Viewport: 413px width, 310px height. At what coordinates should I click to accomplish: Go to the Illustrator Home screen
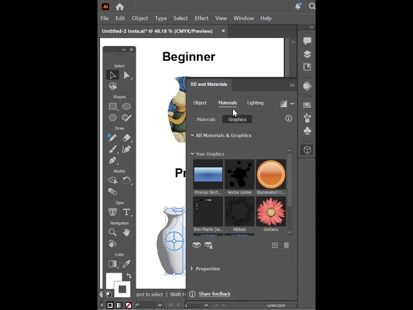(119, 7)
